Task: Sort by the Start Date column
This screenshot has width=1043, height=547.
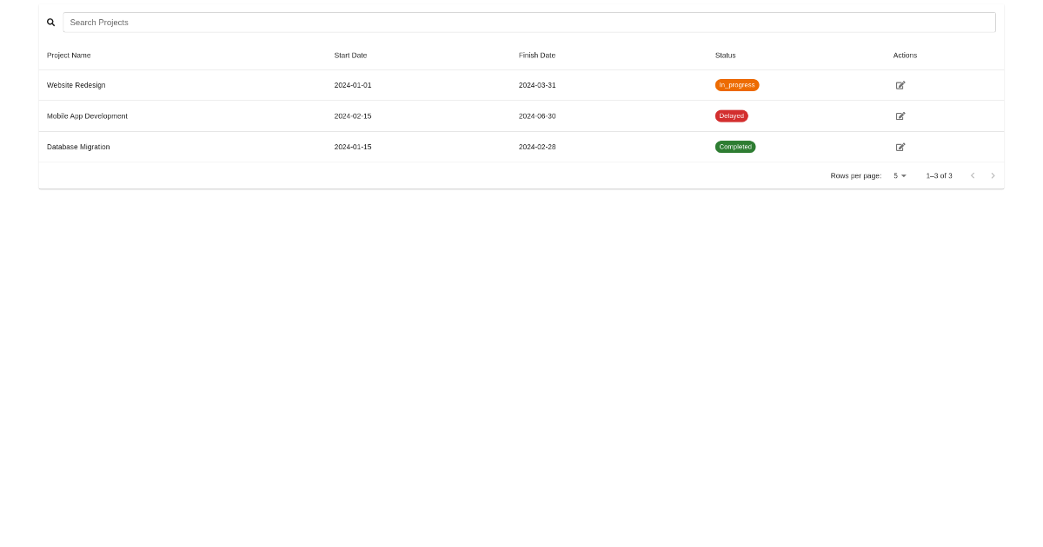Action: [350, 55]
